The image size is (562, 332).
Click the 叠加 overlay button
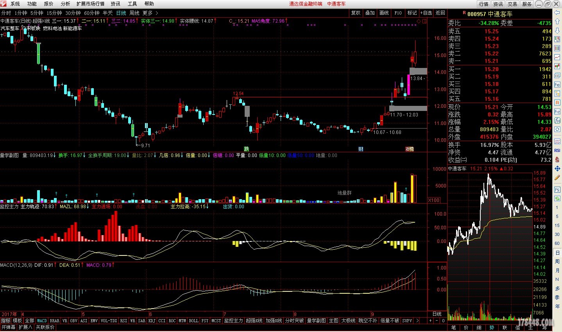point(370,13)
